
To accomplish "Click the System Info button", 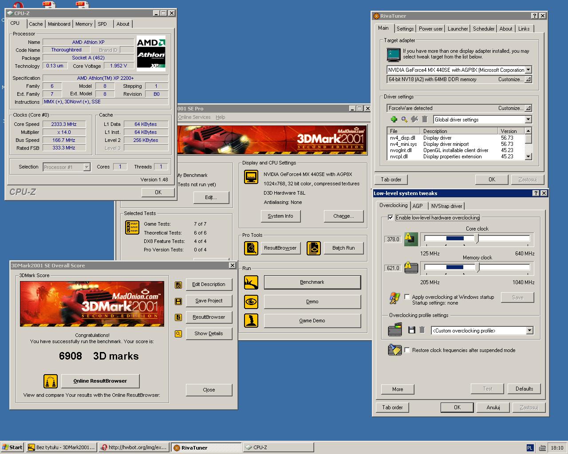I will [x=280, y=216].
